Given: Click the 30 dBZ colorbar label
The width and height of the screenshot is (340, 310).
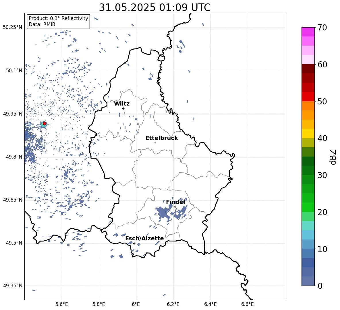Looking at the screenshot, I should click(x=322, y=175).
